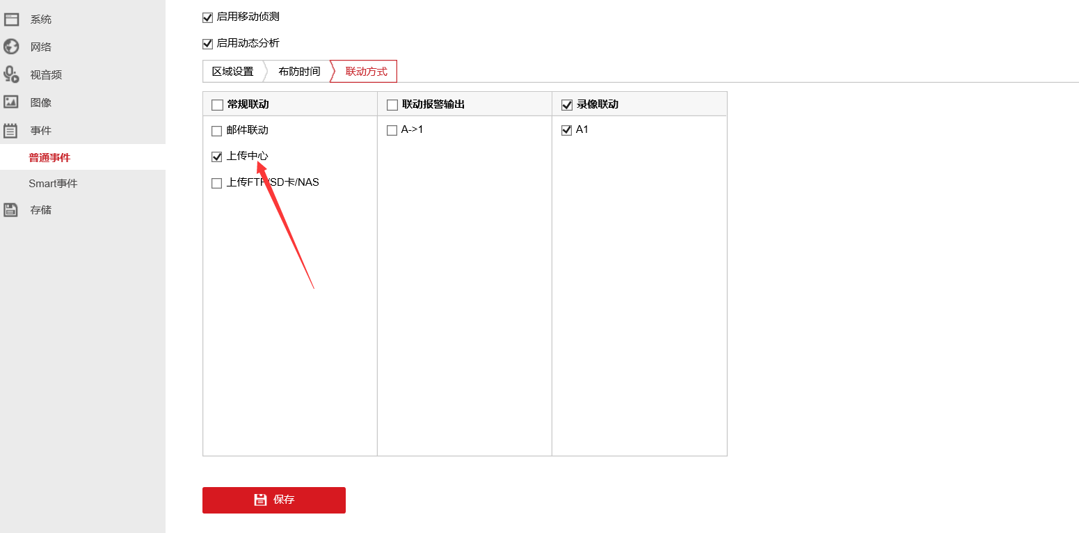Switch to 联动方式 tab
The width and height of the screenshot is (1079, 533).
366,72
